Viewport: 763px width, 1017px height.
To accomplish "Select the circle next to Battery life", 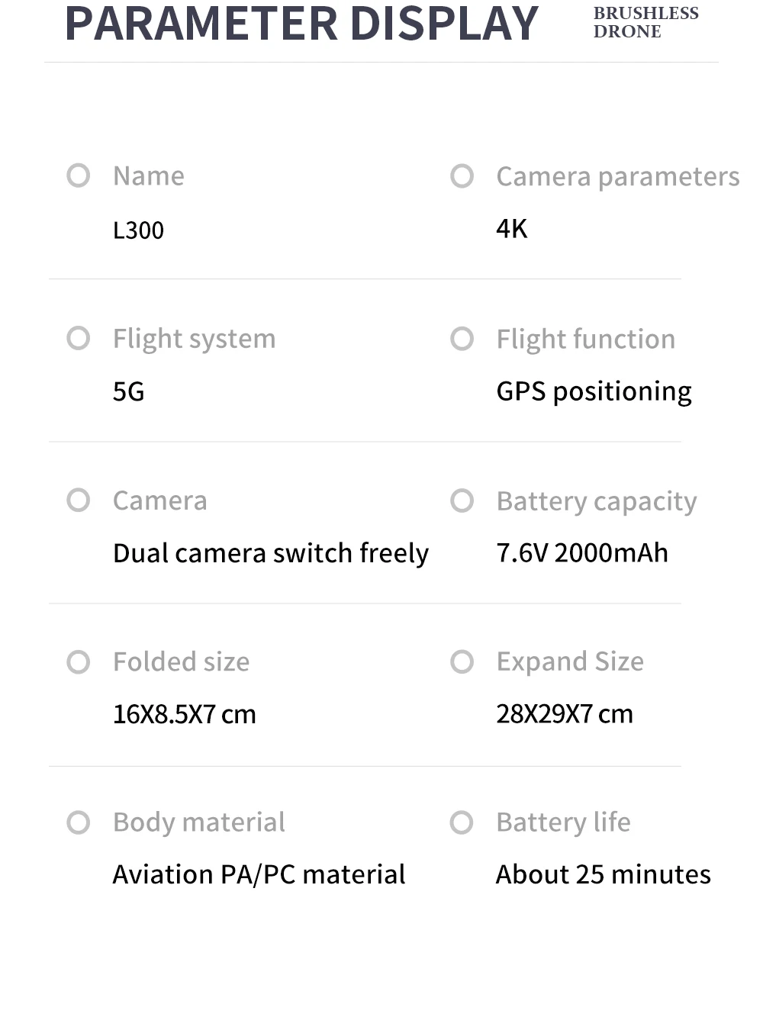I will click(x=462, y=822).
